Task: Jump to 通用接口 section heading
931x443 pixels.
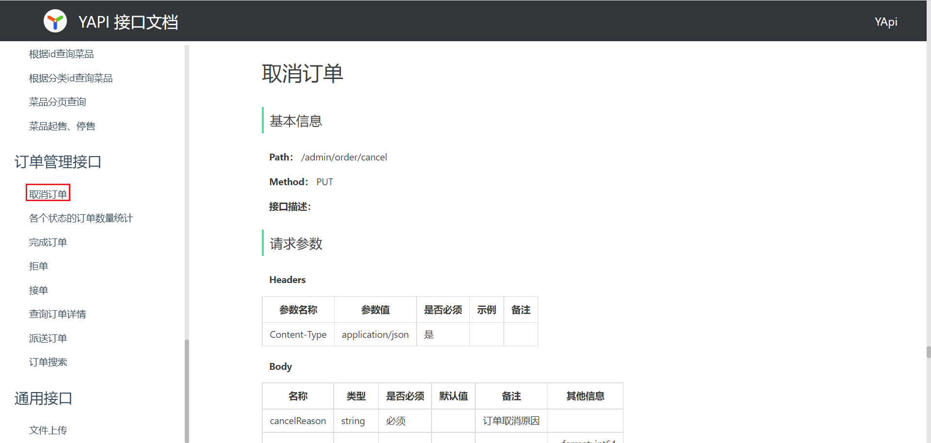Action: (x=43, y=398)
